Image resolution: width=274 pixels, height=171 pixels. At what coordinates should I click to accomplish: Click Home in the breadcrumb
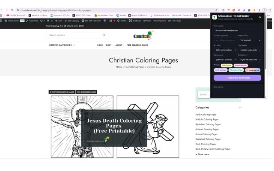pos(119,67)
